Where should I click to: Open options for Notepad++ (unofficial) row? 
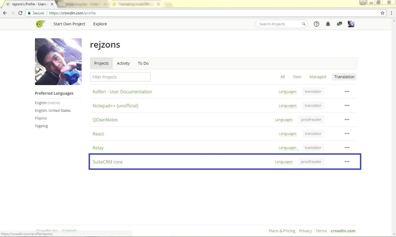point(347,106)
